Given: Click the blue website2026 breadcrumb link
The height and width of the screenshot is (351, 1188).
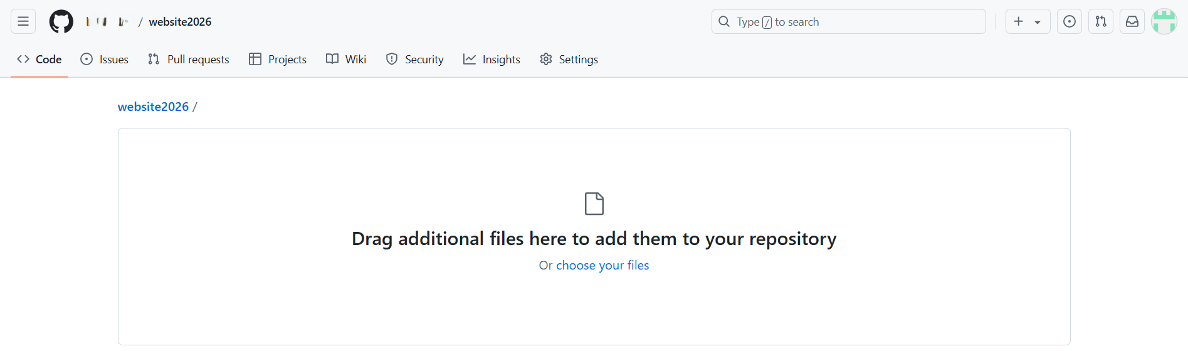Looking at the screenshot, I should point(153,107).
